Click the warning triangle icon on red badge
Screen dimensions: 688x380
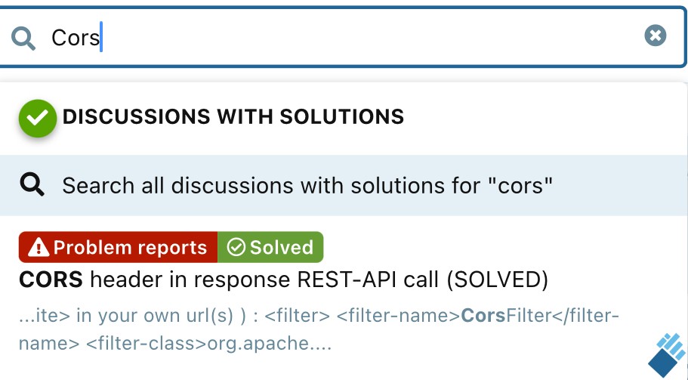[39, 248]
